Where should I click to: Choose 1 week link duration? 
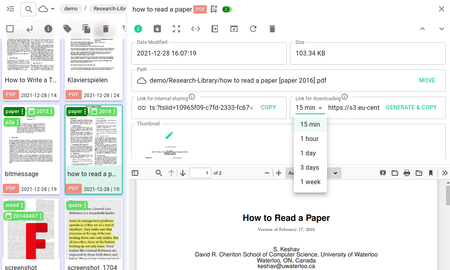[310, 182]
